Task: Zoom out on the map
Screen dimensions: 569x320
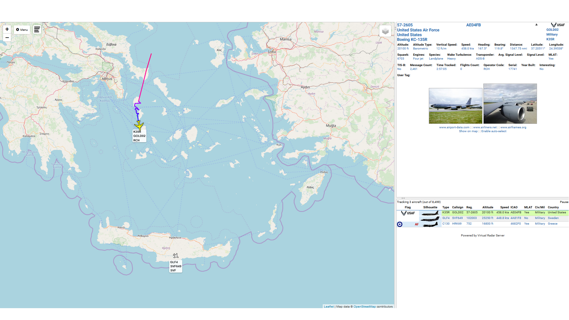Action: pyautogui.click(x=7, y=38)
